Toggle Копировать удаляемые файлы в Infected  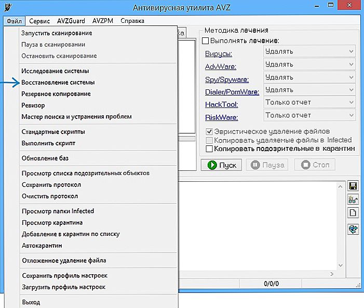(209, 140)
